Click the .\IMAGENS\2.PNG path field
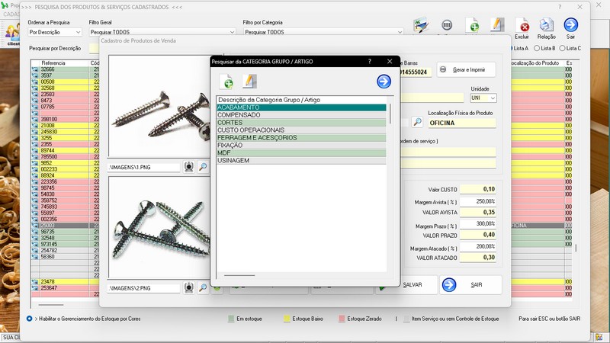The width and height of the screenshot is (610, 343). click(143, 288)
